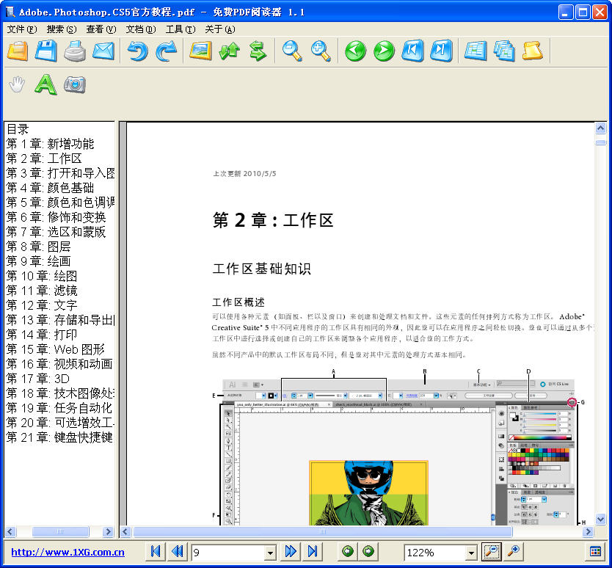Select the camera snapshot tool
612x568 pixels.
coord(75,84)
